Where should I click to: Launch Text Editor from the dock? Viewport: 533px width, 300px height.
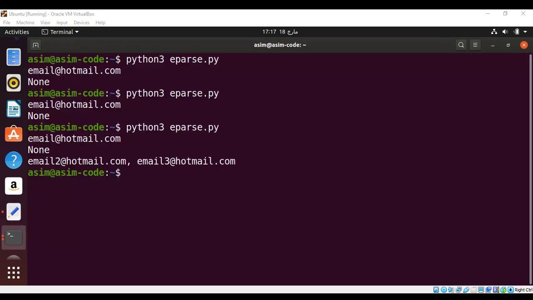(x=13, y=212)
